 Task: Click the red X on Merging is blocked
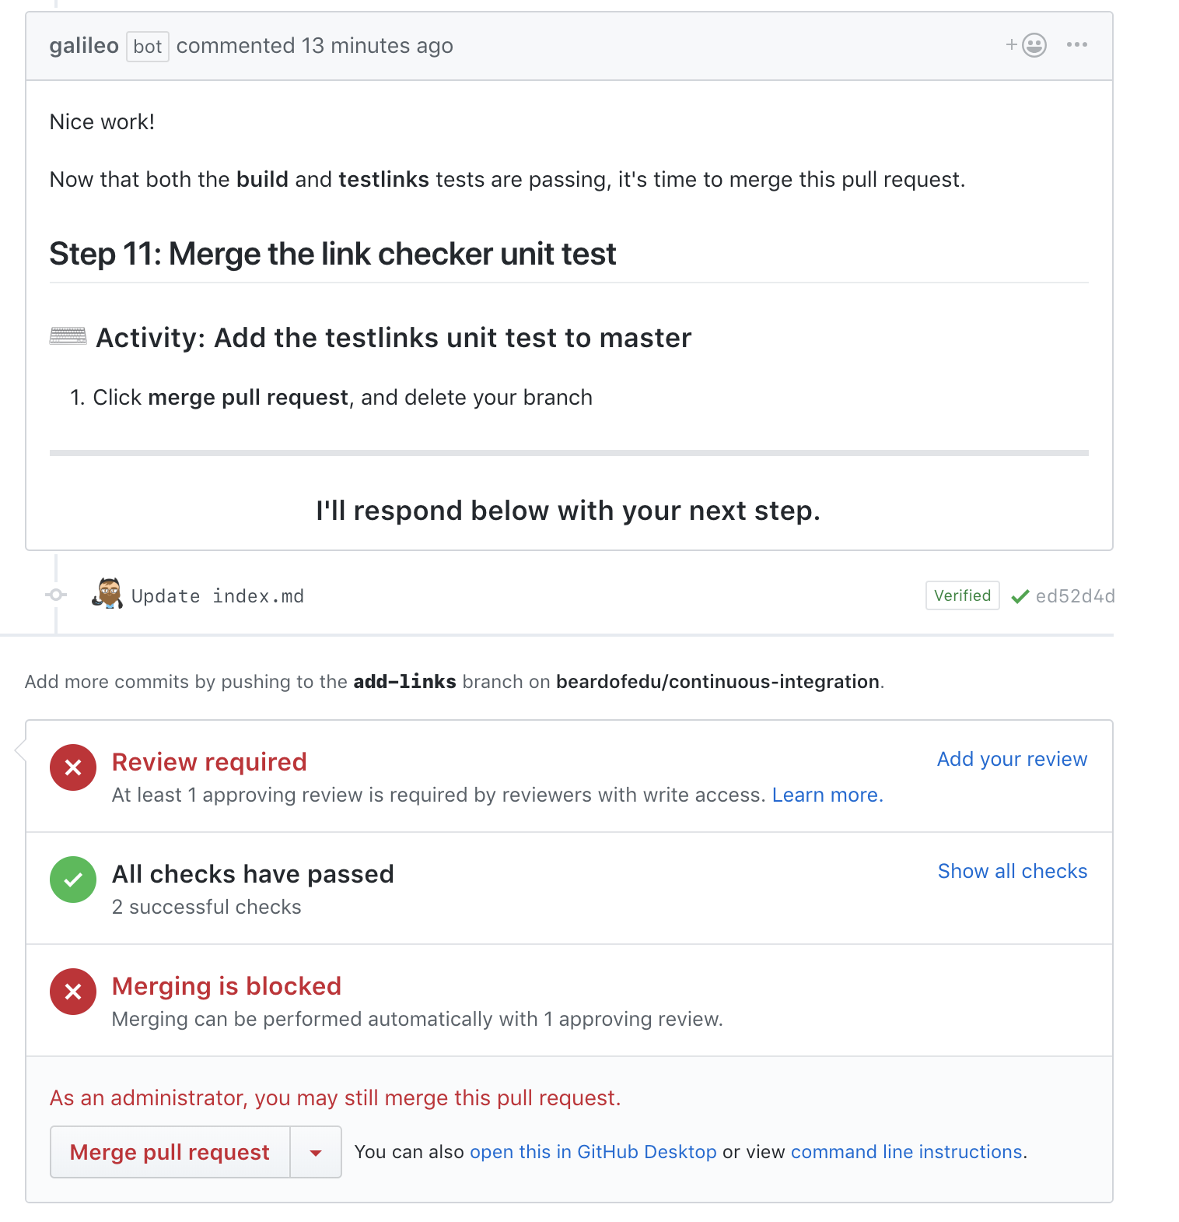tap(72, 992)
